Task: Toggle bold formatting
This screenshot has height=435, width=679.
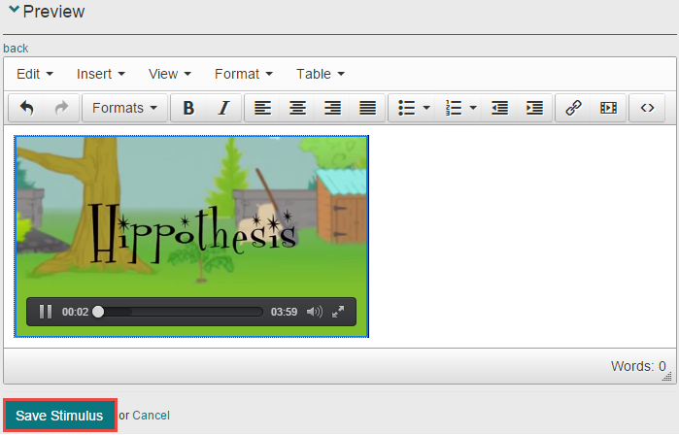Action: [x=188, y=108]
